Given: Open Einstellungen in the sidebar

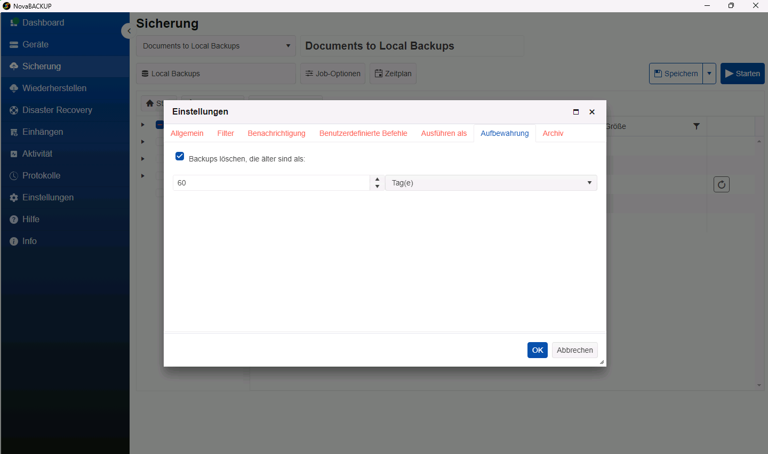Looking at the screenshot, I should click(x=65, y=197).
